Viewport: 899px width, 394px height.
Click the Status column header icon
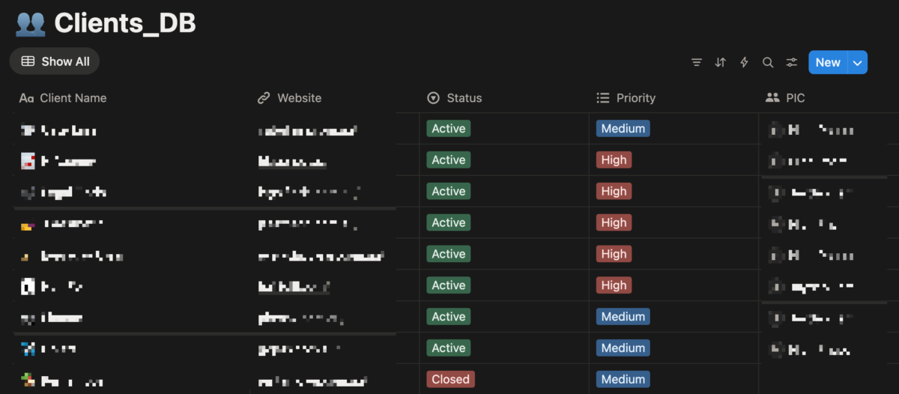[433, 98]
